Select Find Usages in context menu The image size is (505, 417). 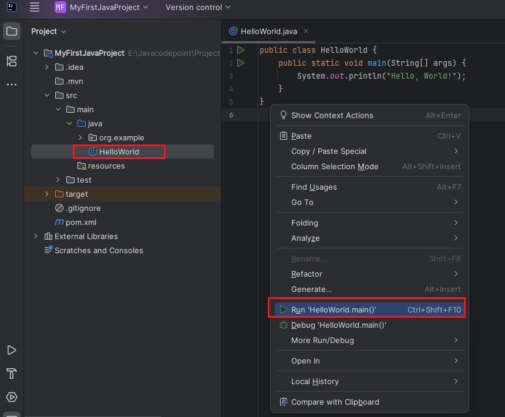(x=369, y=187)
